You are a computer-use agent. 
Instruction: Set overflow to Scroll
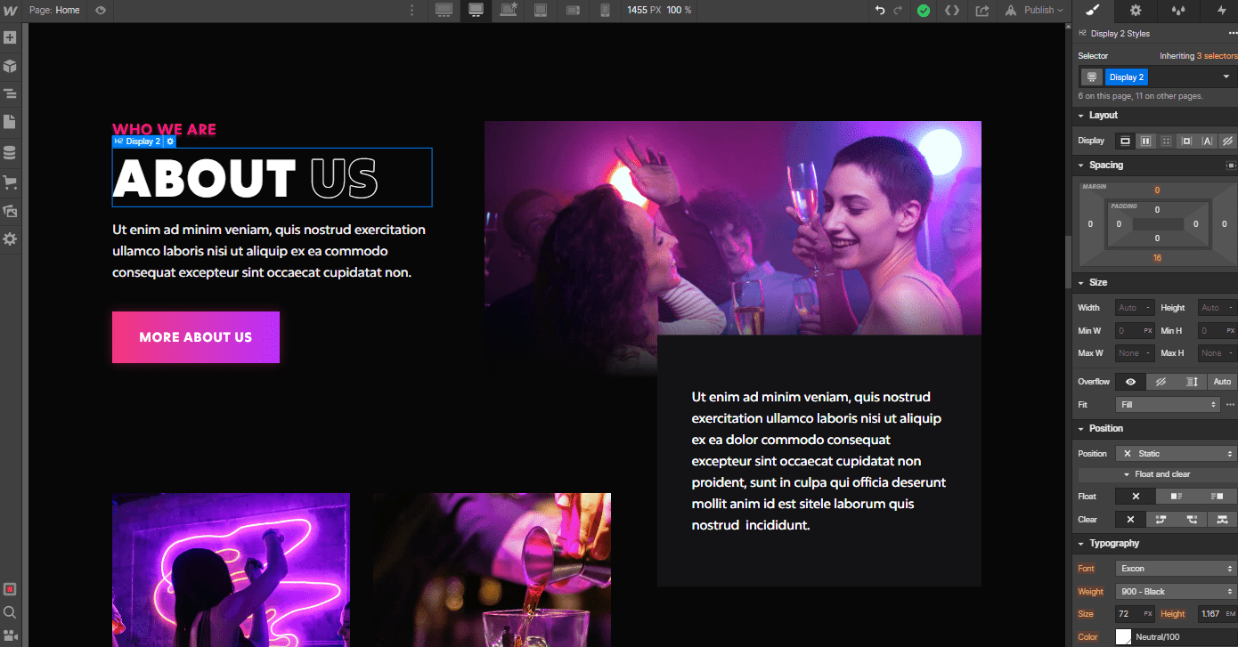click(x=1192, y=382)
